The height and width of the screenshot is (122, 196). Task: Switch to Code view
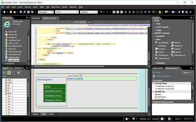51,114
